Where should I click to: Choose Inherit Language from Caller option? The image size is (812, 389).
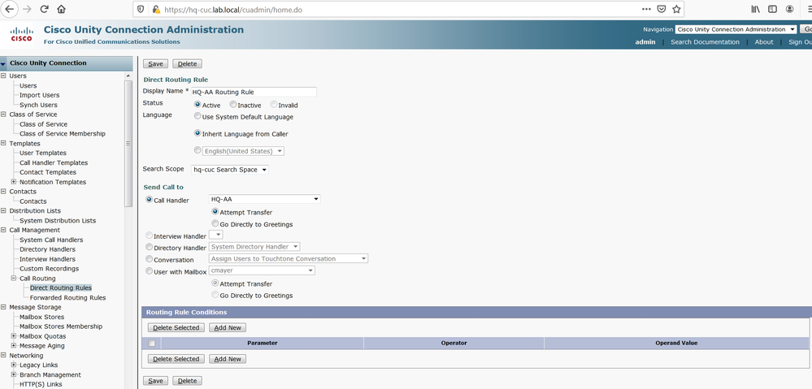(198, 133)
